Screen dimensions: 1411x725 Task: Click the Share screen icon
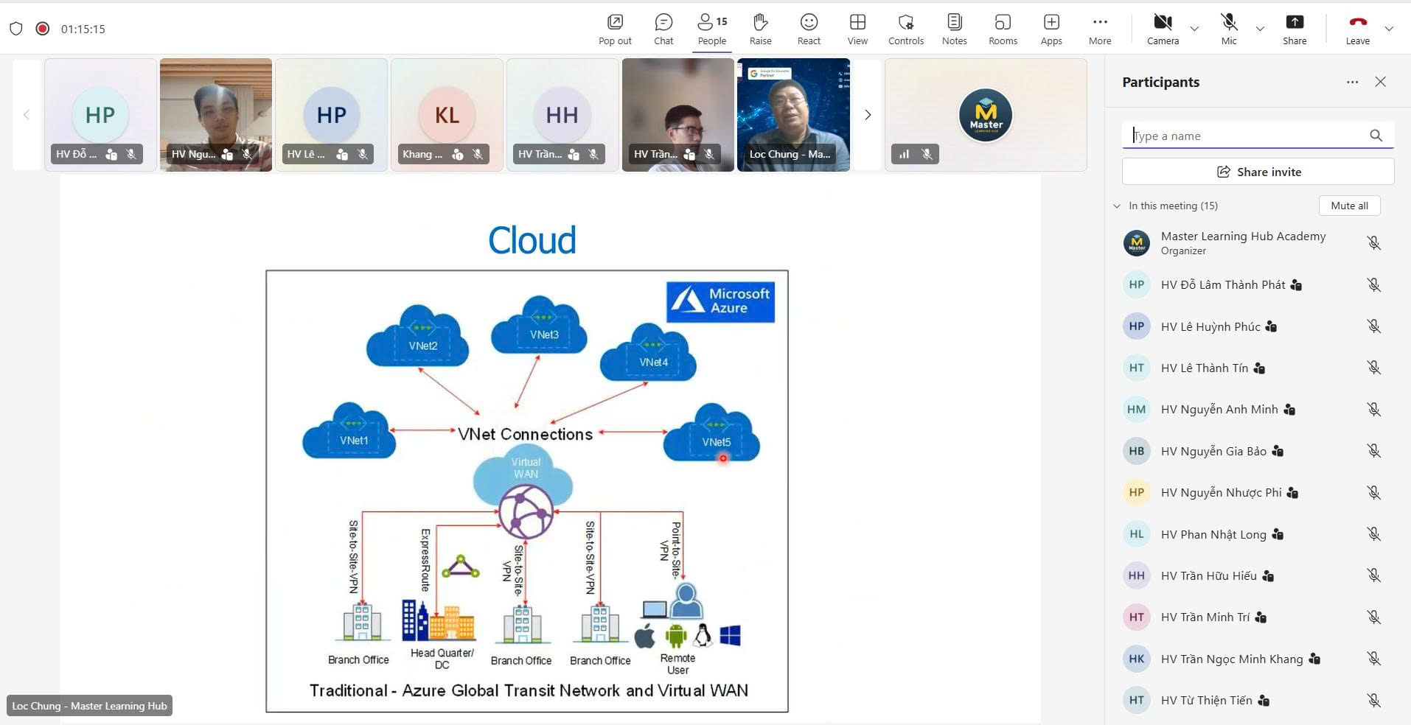(1294, 29)
